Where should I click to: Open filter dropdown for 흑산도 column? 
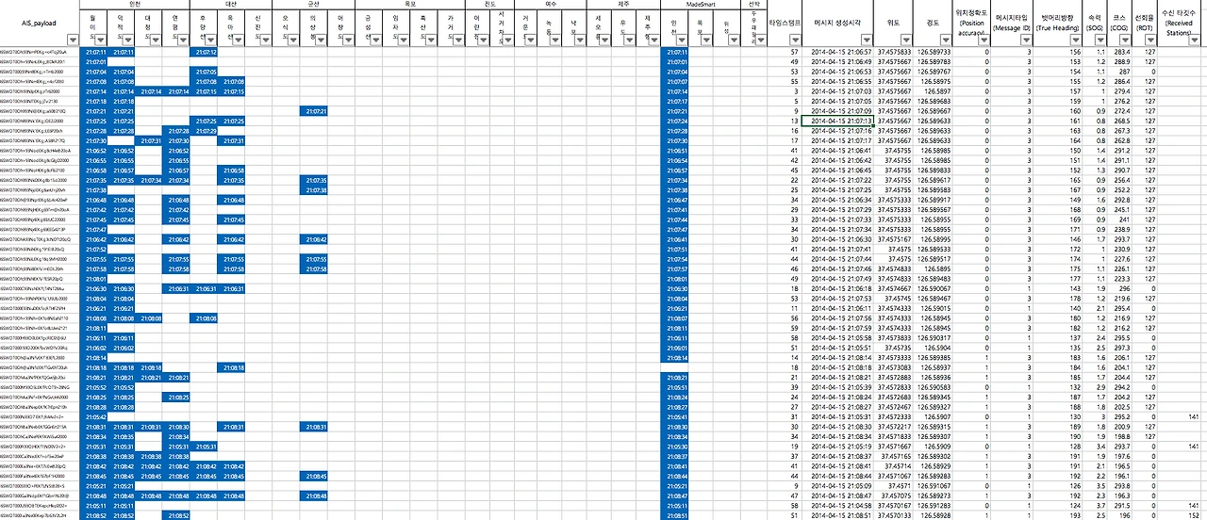tap(433, 41)
